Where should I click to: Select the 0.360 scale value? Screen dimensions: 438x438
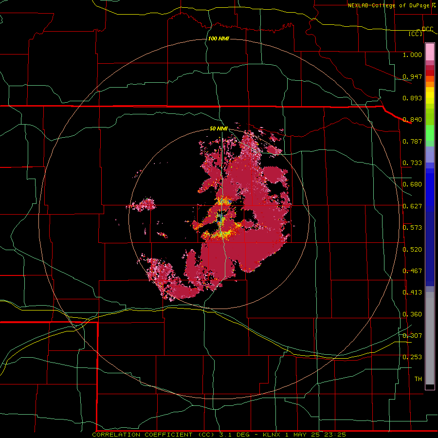pos(412,314)
